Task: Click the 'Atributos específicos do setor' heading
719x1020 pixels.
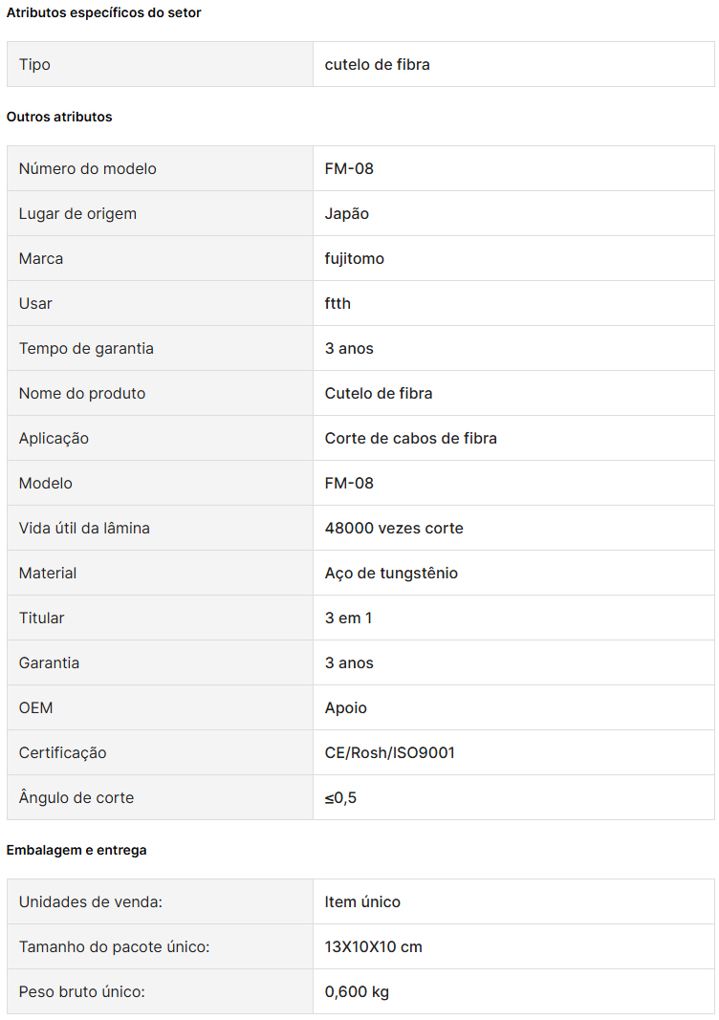Action: [x=104, y=12]
